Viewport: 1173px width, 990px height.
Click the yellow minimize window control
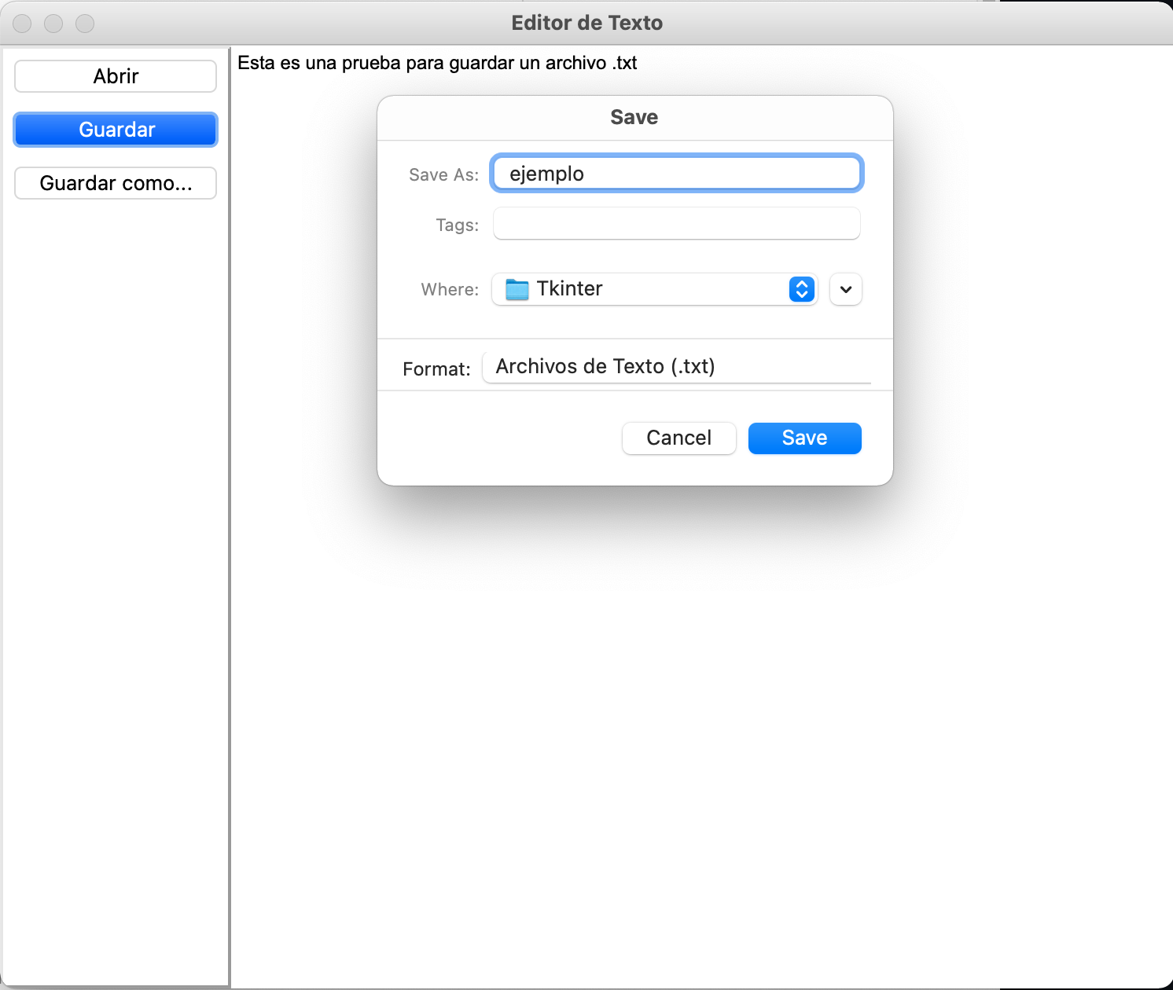coord(53,23)
